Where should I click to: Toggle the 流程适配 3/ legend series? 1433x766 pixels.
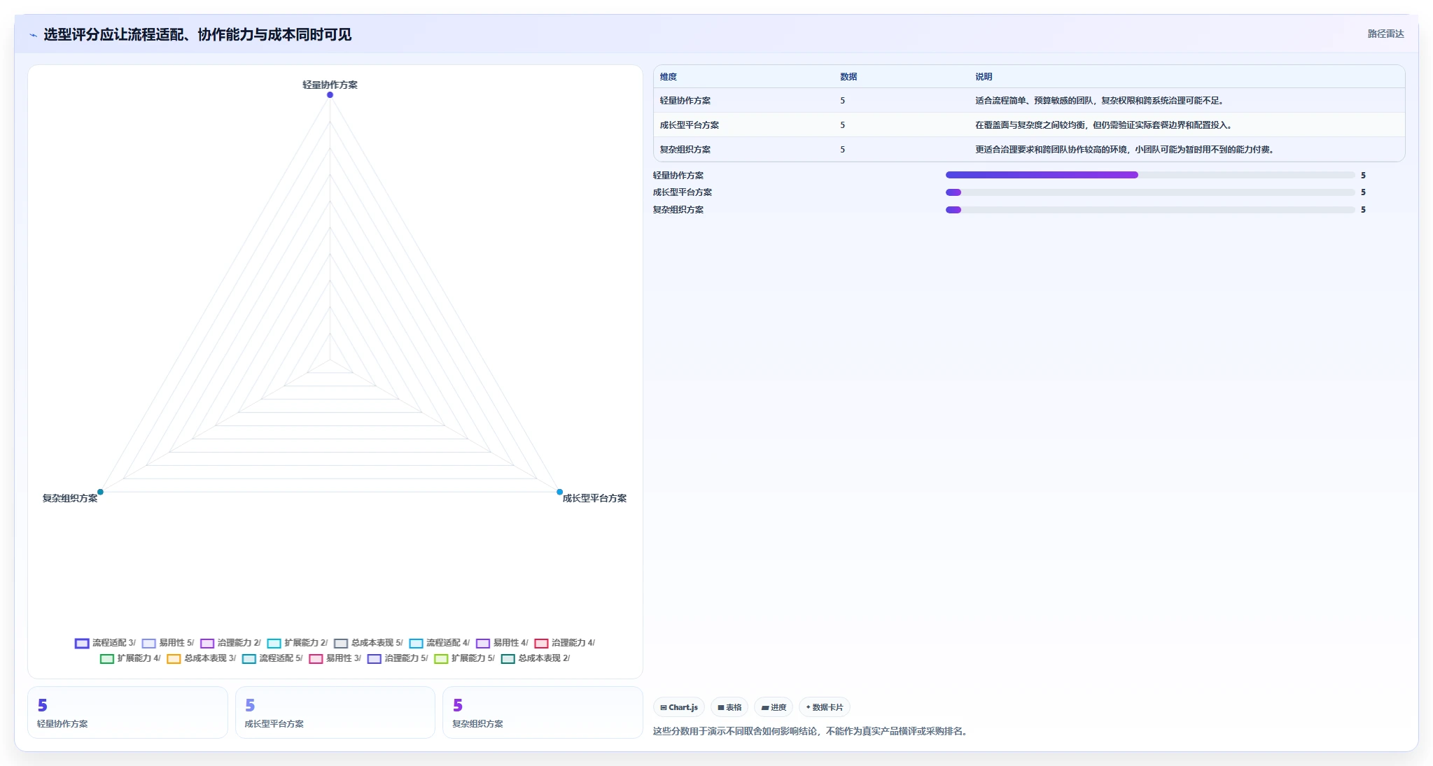[x=105, y=643]
